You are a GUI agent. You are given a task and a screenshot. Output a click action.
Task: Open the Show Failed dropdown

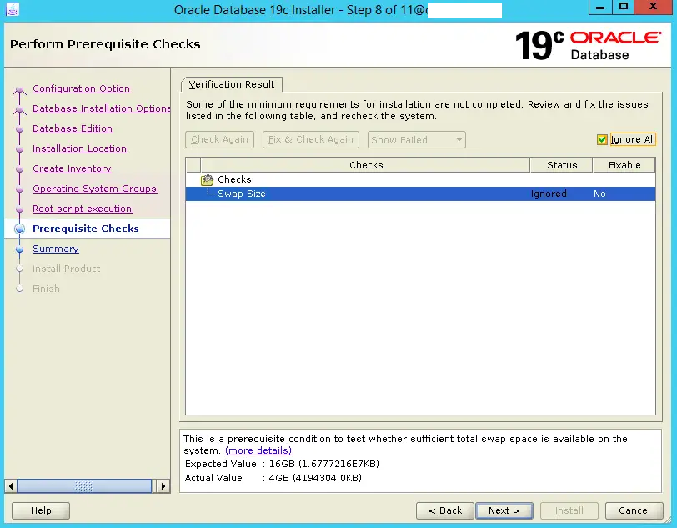point(416,140)
